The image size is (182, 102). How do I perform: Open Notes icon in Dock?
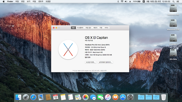63,97
